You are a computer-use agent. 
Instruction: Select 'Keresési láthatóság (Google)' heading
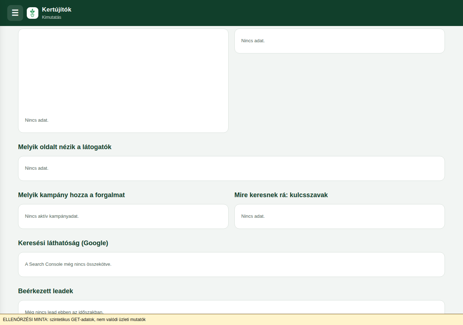(x=63, y=243)
